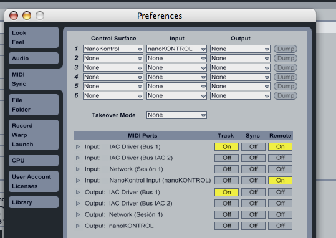Enable Track for NanoKontrol Input
The image size is (336, 238).
(226, 181)
